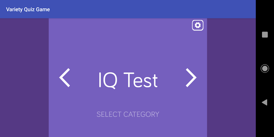Screen dimensions: 274x137
Task: Start the quiz by tapping IQ Test
Action: click(x=128, y=80)
